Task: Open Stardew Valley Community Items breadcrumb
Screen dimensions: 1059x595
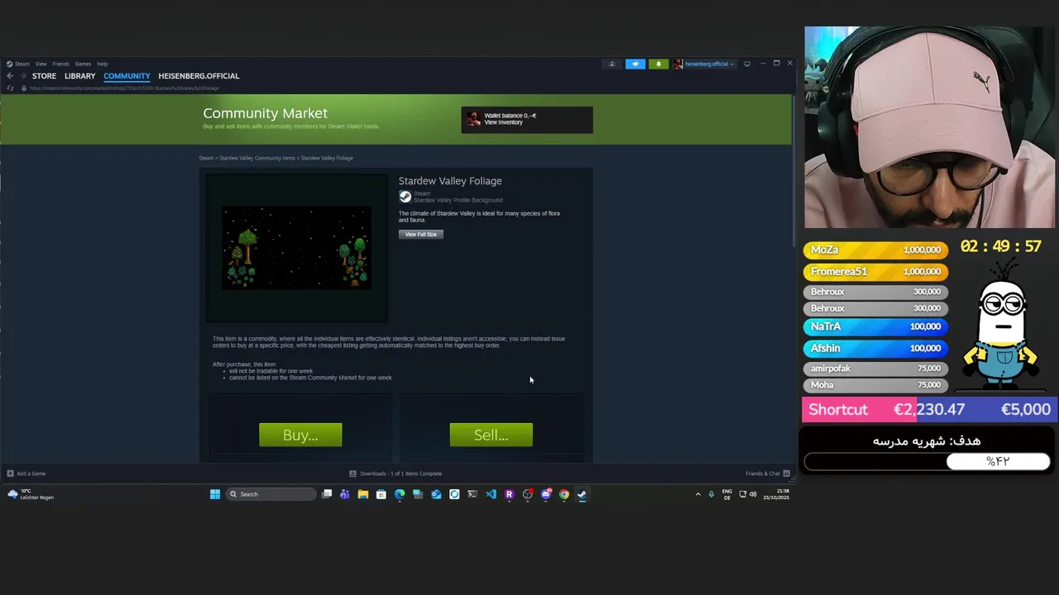Action: coord(256,158)
